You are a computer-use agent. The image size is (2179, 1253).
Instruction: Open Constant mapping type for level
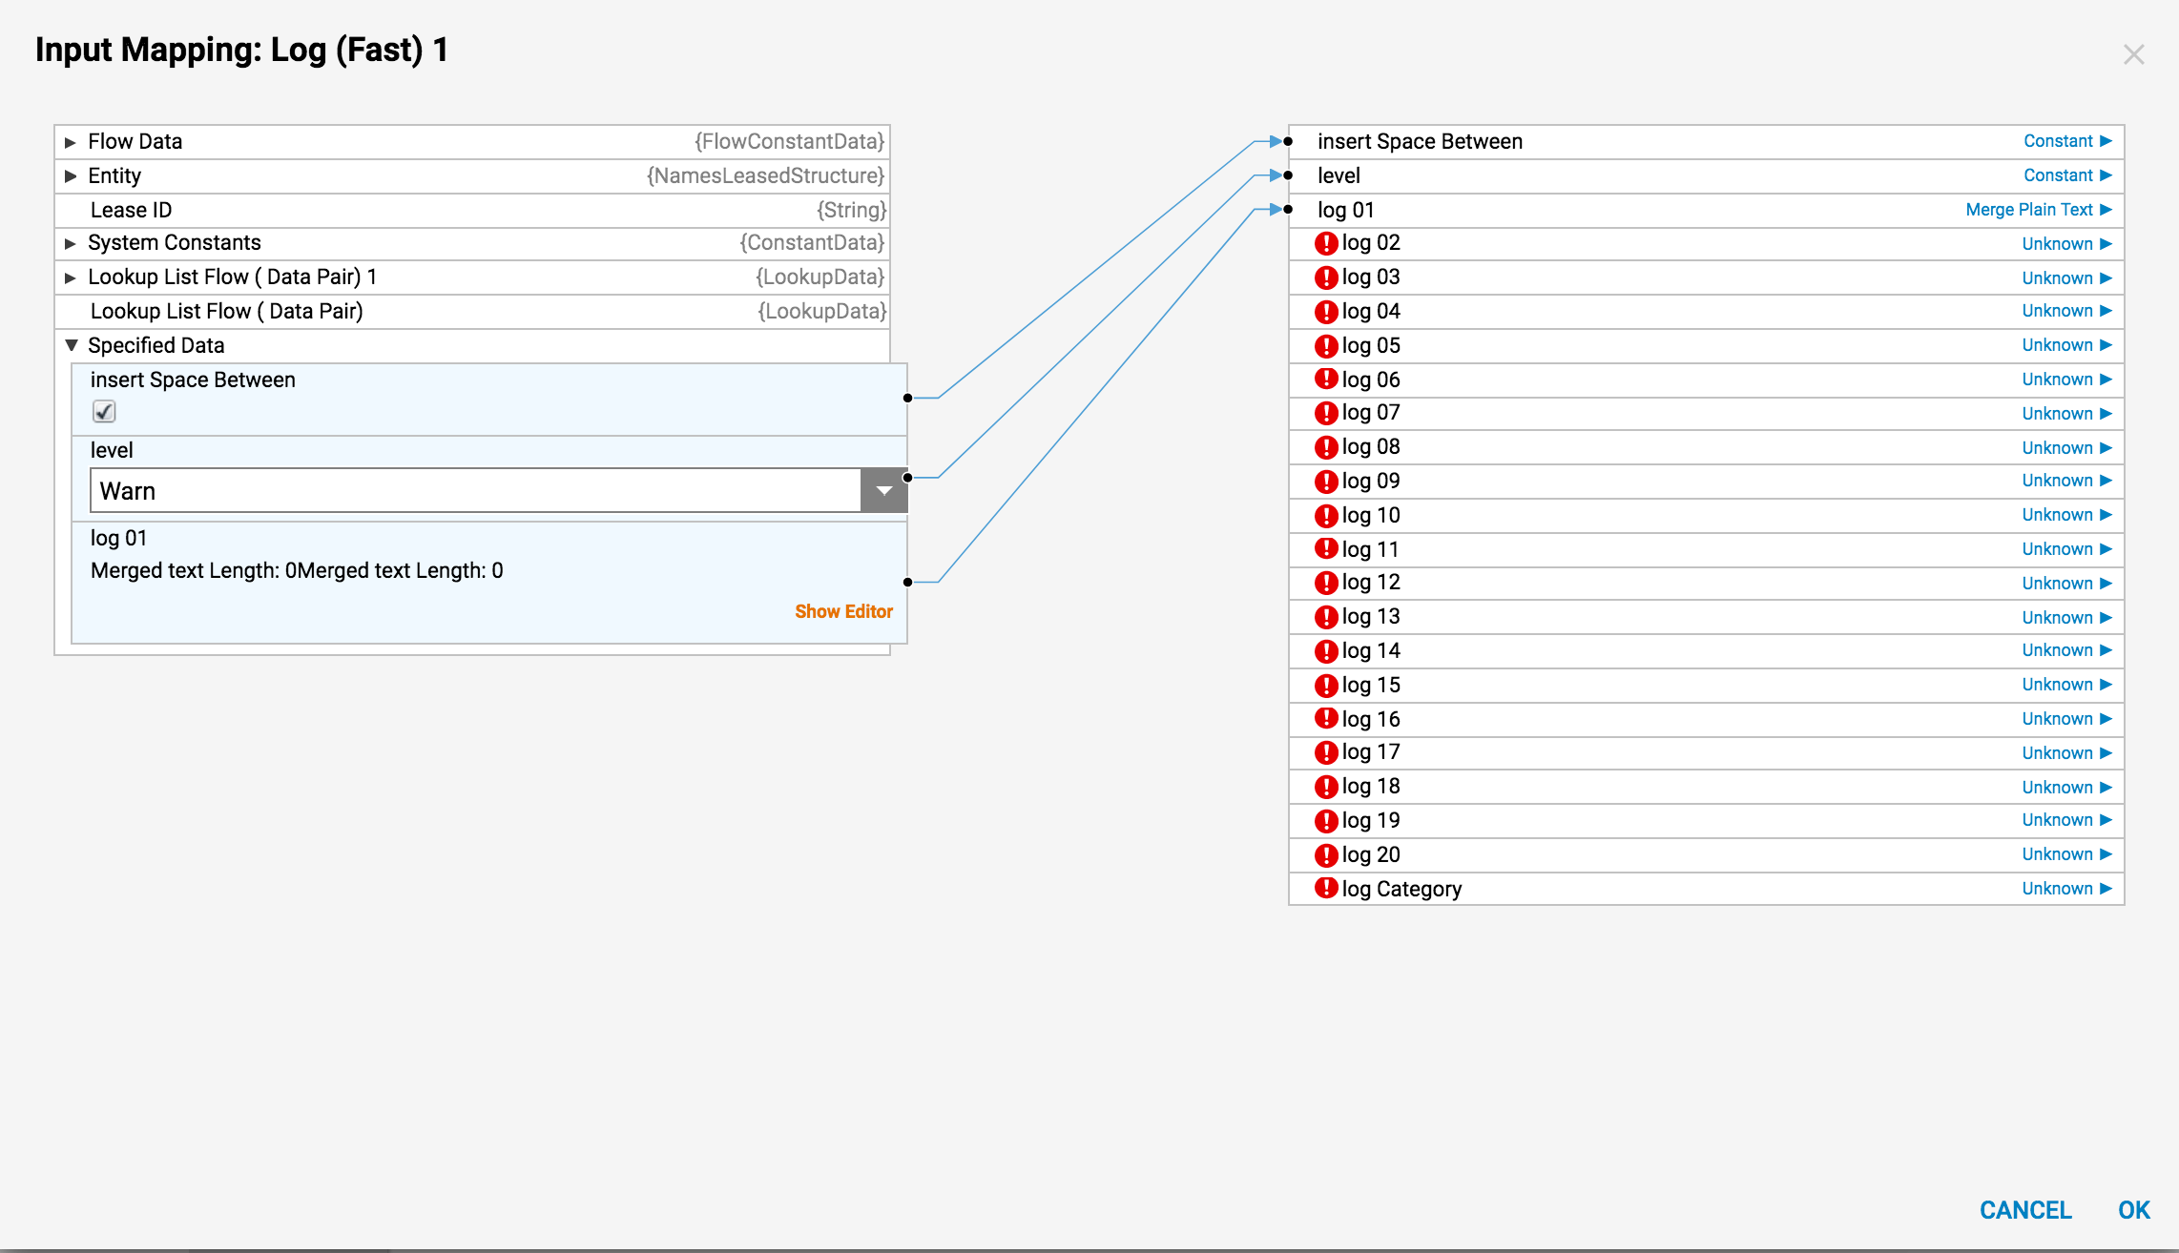coord(2067,175)
